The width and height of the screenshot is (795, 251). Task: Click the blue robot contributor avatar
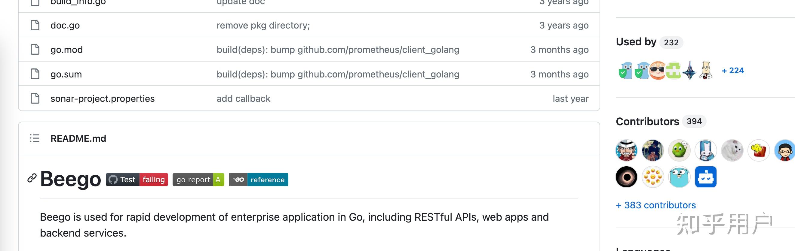(705, 177)
